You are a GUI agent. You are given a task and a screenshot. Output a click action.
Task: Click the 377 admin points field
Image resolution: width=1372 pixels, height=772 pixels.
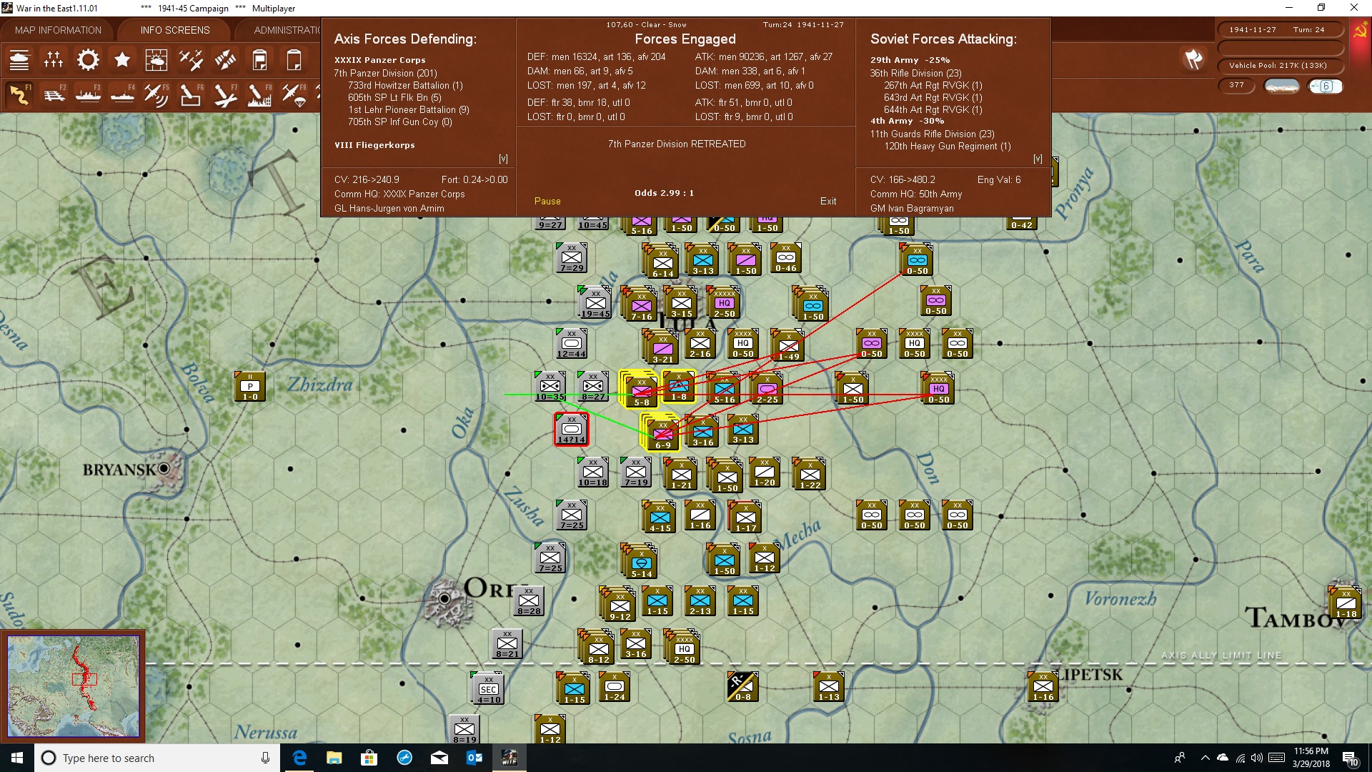pyautogui.click(x=1236, y=86)
